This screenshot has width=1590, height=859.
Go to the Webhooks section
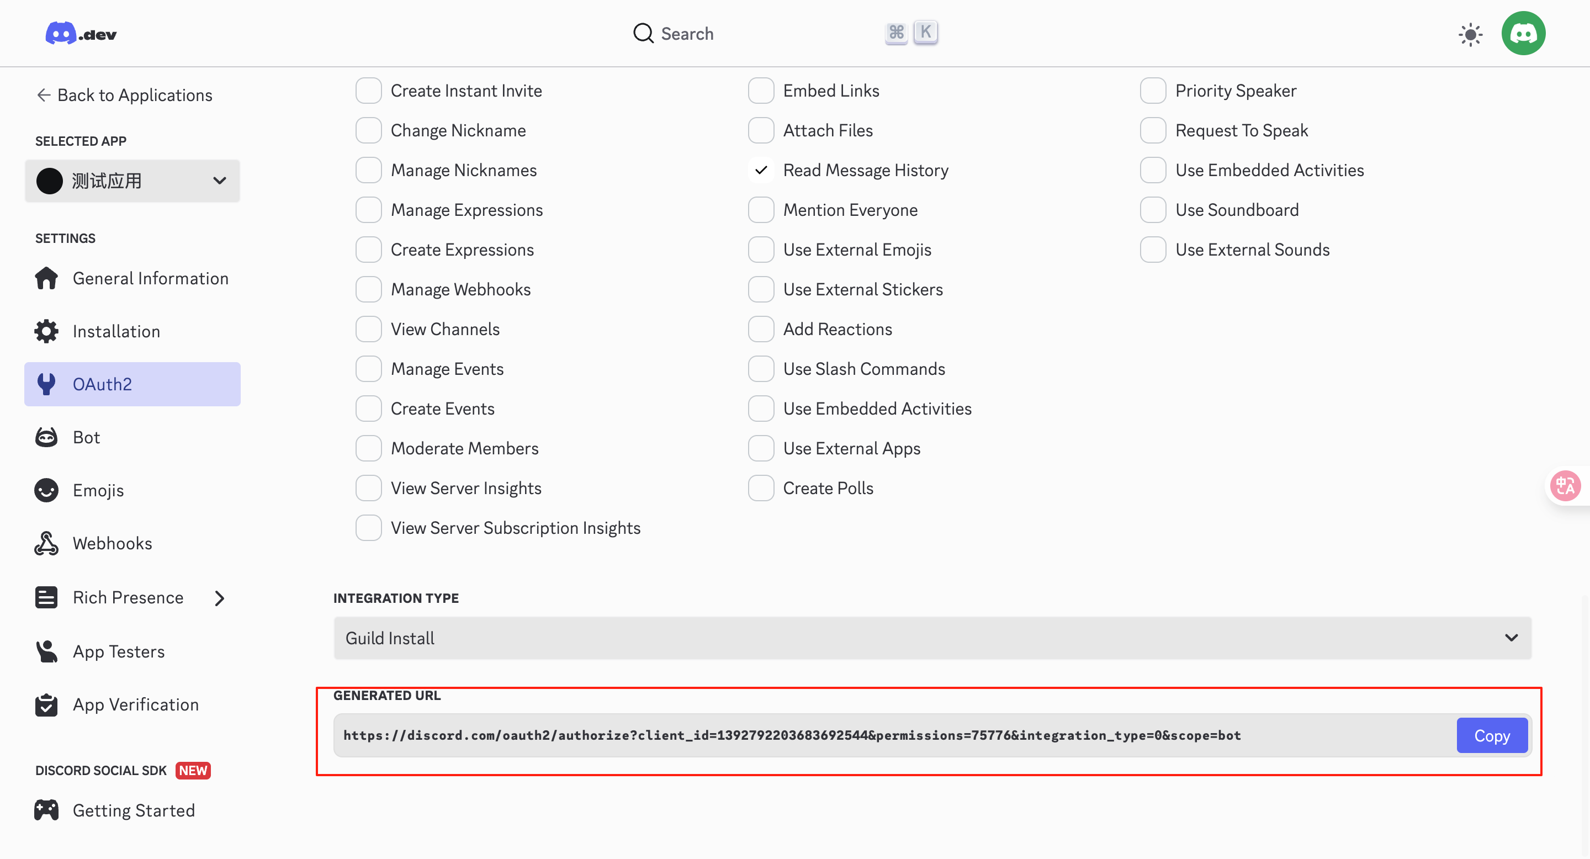pos(112,543)
